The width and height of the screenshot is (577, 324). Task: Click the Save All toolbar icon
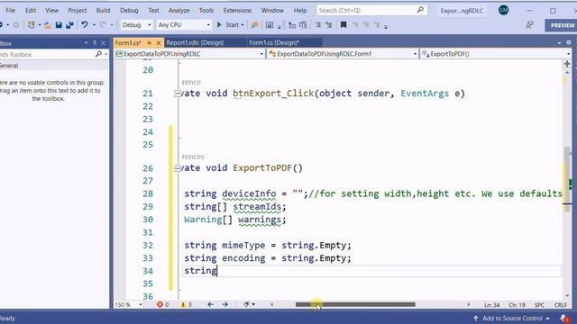point(69,25)
